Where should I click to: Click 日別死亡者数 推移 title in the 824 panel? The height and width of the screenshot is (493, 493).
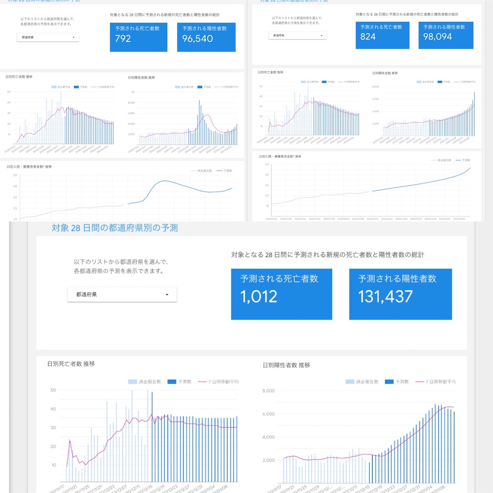[271, 72]
